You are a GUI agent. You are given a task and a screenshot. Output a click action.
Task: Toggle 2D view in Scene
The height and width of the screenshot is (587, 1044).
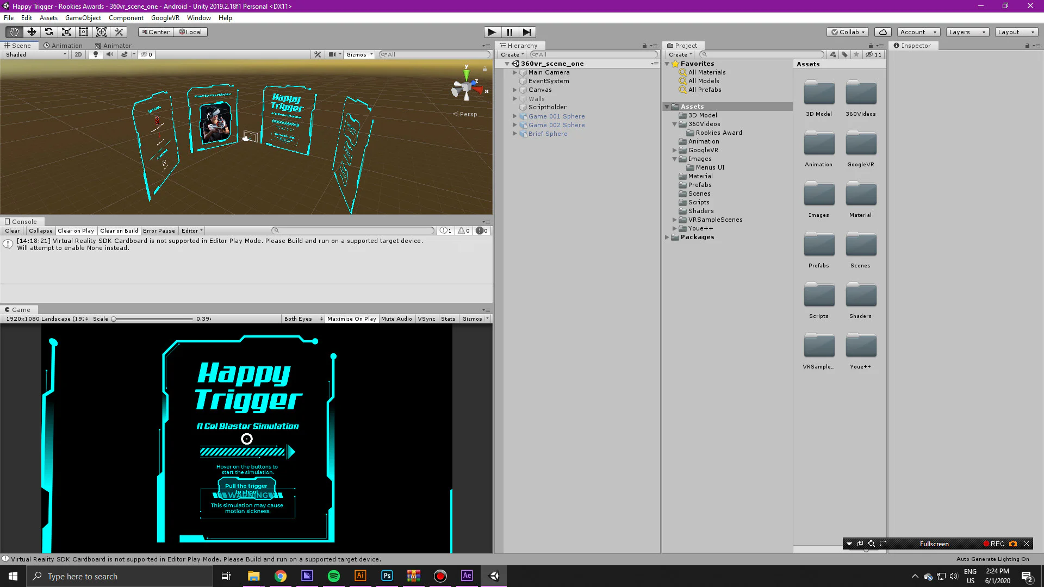click(78, 54)
